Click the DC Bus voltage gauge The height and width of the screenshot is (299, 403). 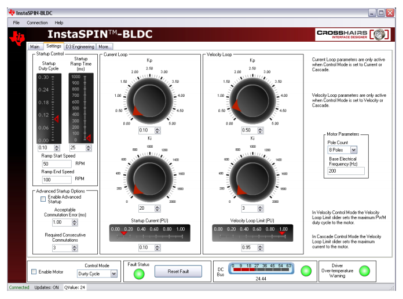pos(259,269)
